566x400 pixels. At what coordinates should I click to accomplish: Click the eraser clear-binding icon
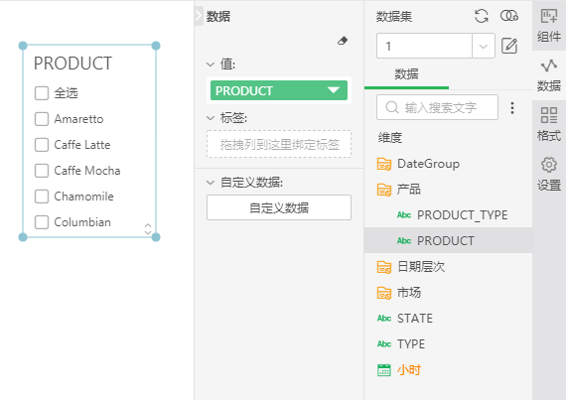pos(343,41)
